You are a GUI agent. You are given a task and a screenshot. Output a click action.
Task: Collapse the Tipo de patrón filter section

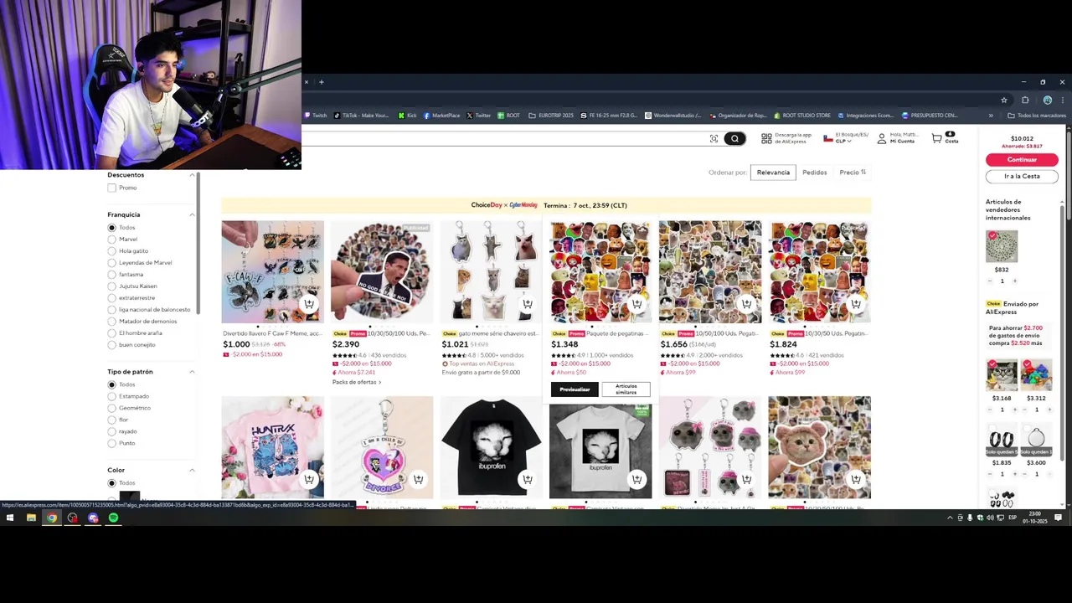pos(191,372)
